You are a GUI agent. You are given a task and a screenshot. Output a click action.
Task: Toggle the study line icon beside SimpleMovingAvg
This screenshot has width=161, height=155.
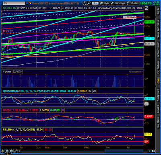[147, 8]
